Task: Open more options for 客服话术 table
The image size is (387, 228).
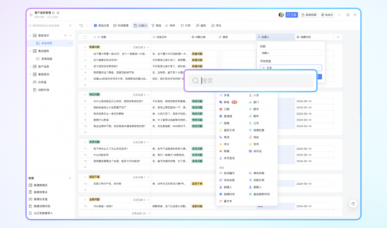Action: click(x=70, y=35)
